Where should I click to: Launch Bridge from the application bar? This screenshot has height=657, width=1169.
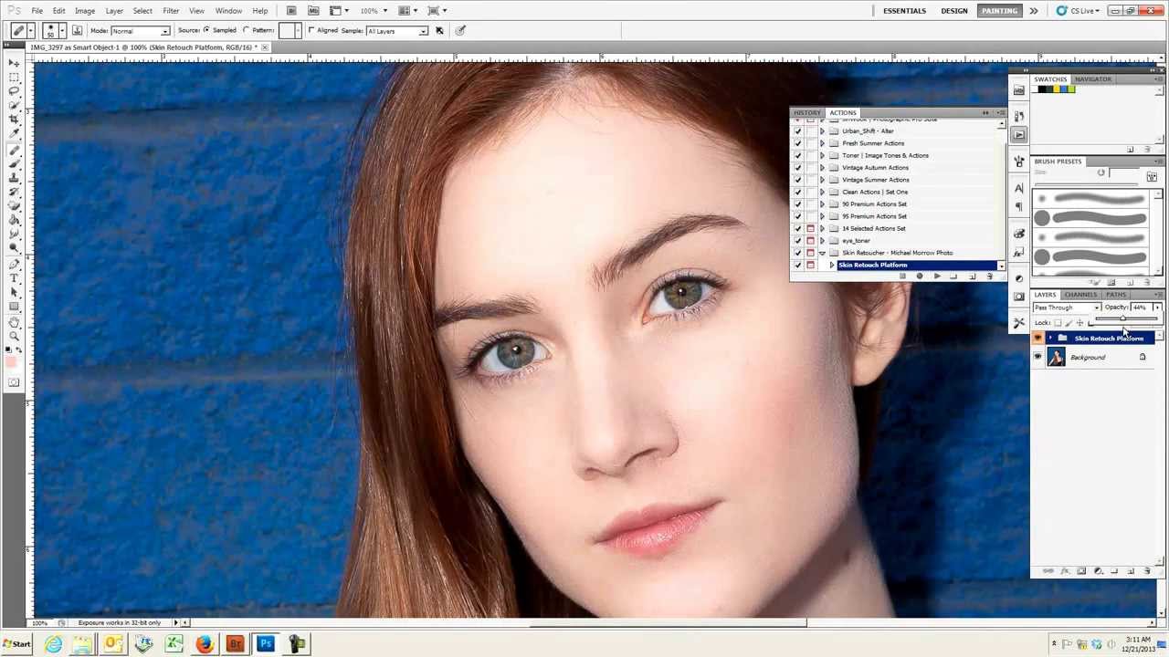(x=291, y=10)
